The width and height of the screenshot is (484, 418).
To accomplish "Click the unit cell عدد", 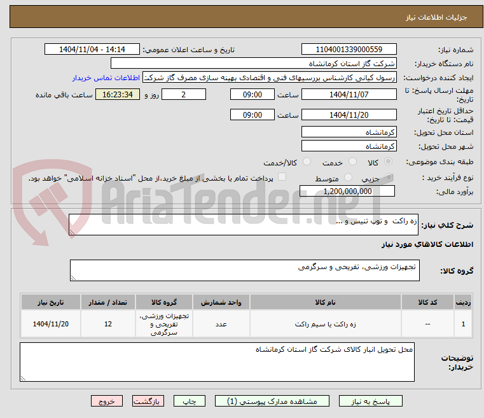I will pyautogui.click(x=221, y=324).
